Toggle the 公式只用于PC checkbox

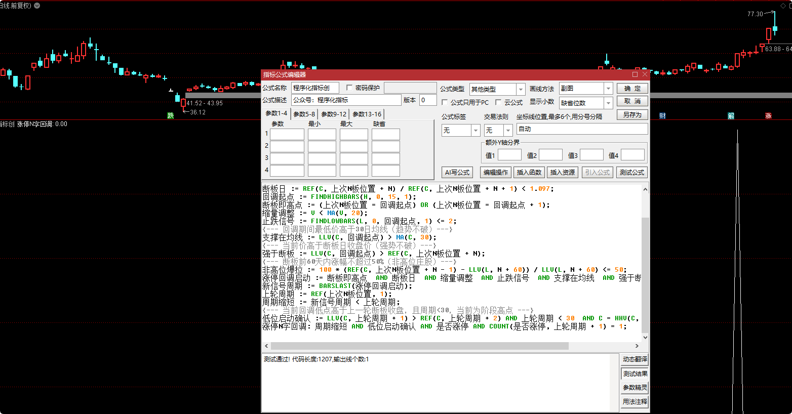point(445,103)
